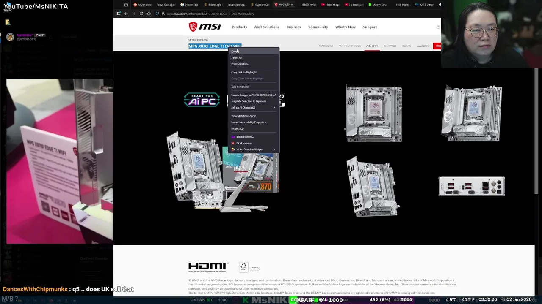Click the sidebar toggle icon beside Back arrow
Viewport: 542px width, 304px height.
click(x=119, y=14)
